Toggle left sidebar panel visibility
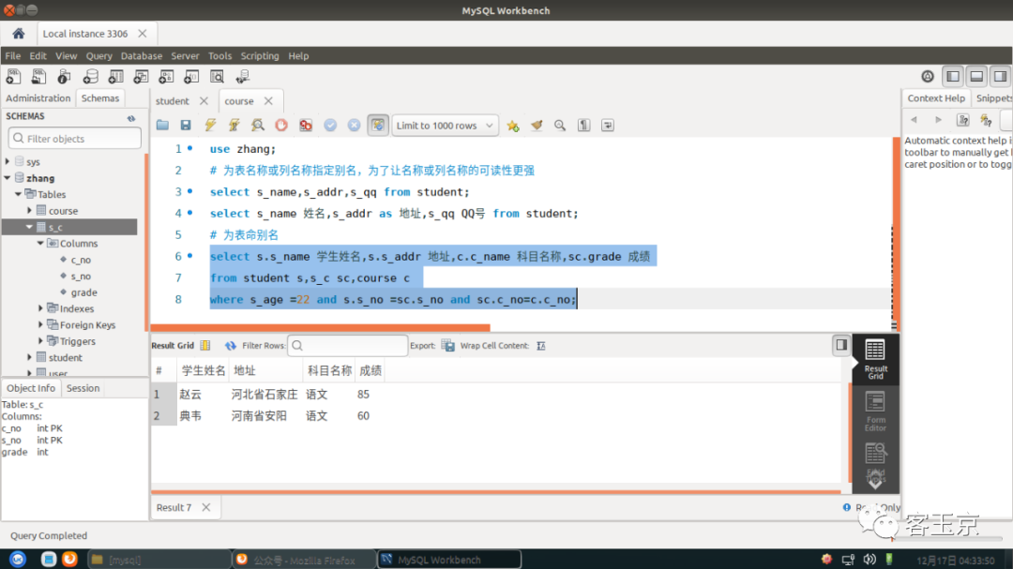Screen dimensions: 1013x569 (953, 76)
